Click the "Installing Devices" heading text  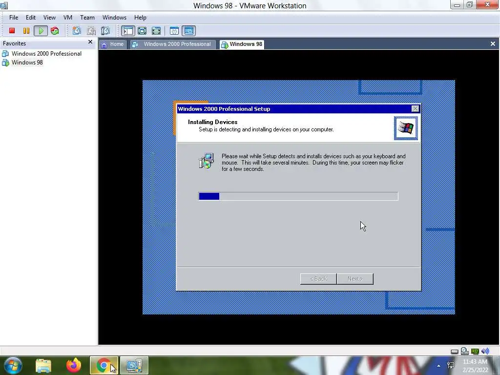[x=213, y=122]
